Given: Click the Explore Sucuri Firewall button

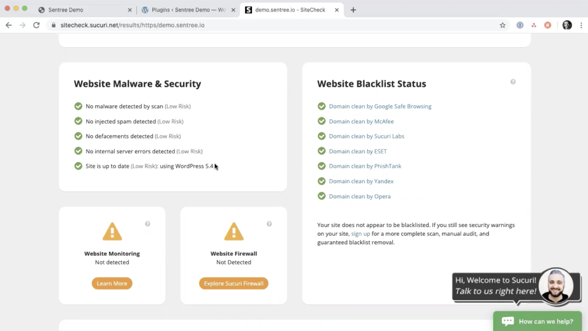Looking at the screenshot, I should (234, 283).
